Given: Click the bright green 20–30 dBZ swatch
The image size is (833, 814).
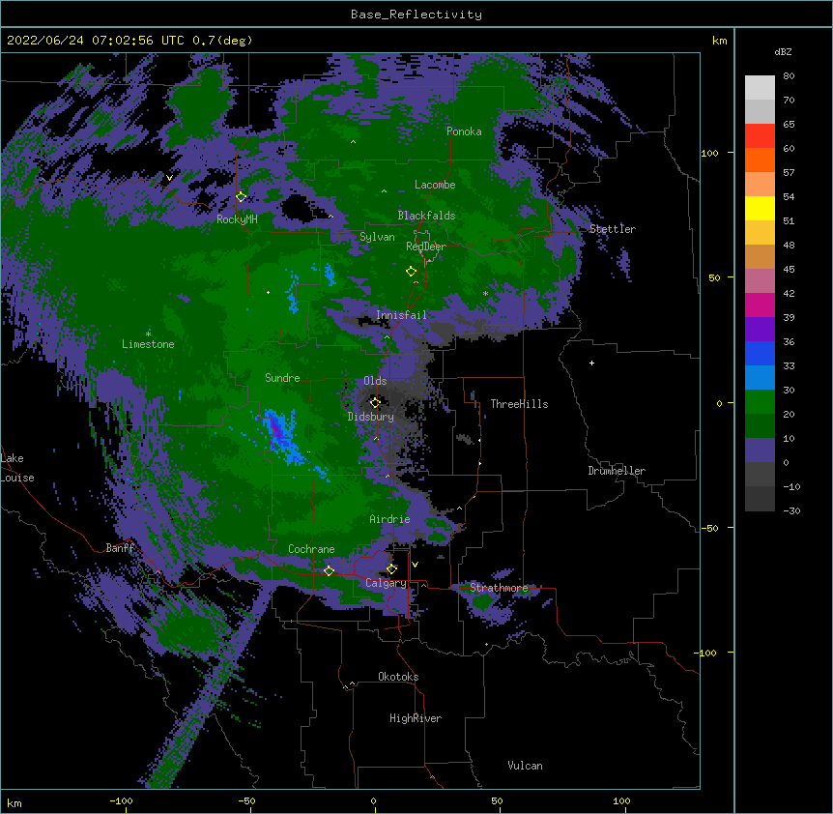Looking at the screenshot, I should (760, 402).
